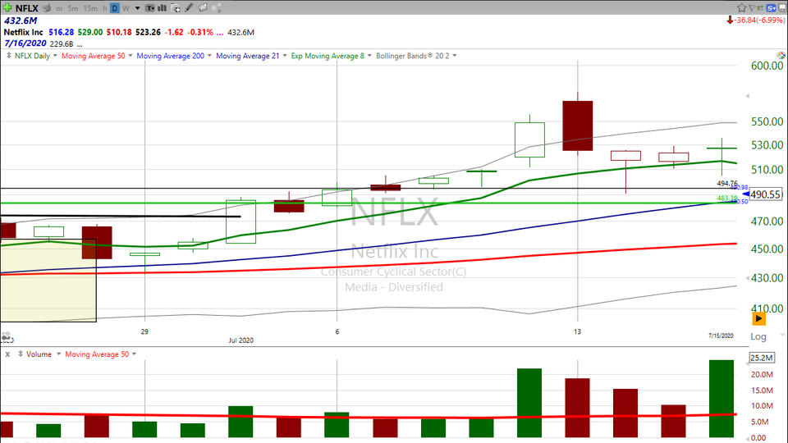
Task: Close the Volume pane with x
Action: 7,354
